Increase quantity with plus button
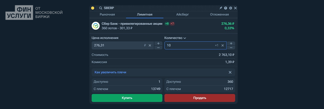This screenshot has height=109, width=324. 231,43
